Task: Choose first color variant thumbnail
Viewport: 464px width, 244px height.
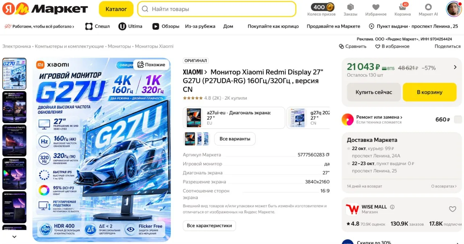Action: point(190,139)
